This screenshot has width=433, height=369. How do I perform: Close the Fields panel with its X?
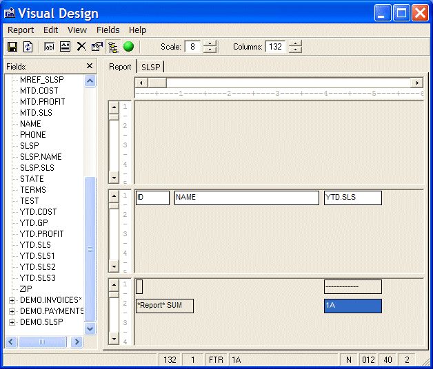pos(90,66)
